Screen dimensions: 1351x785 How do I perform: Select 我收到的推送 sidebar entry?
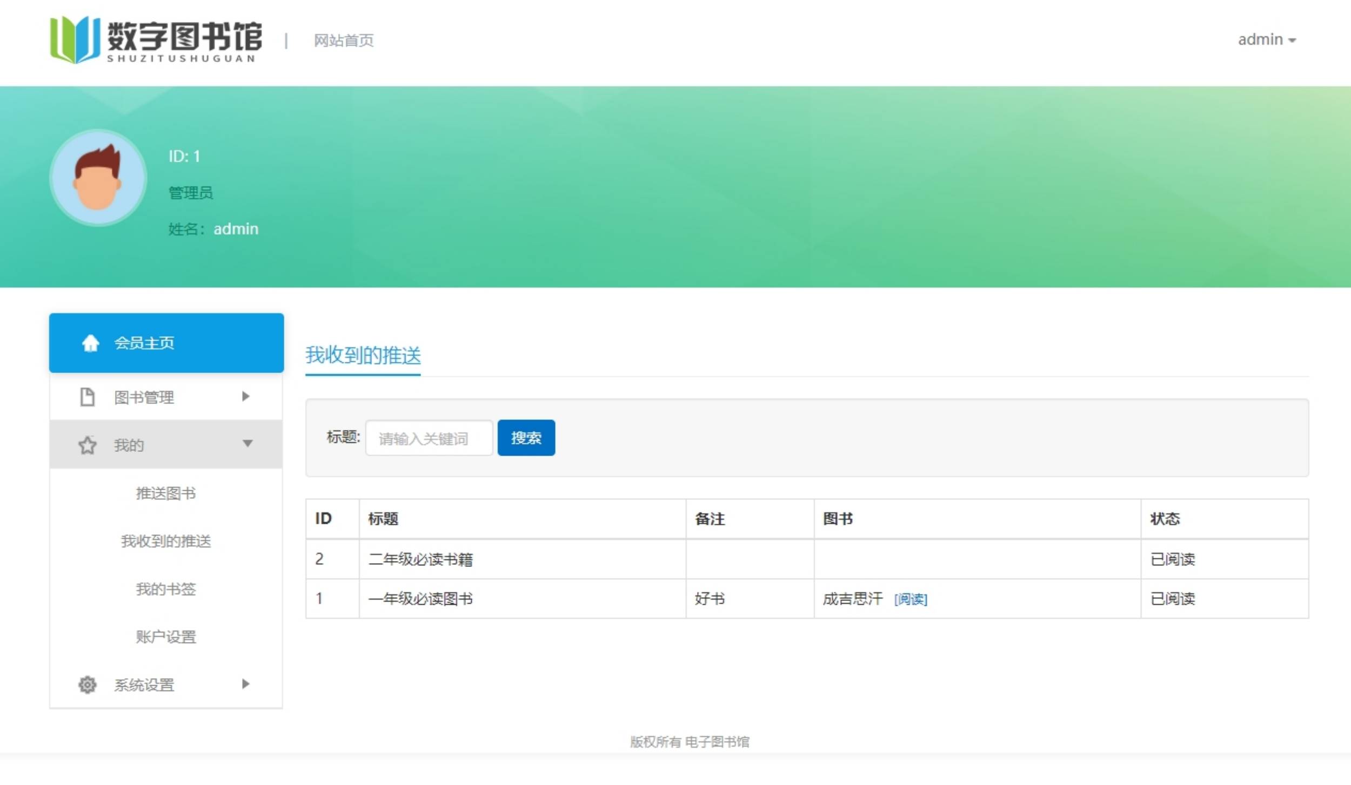[x=165, y=541]
